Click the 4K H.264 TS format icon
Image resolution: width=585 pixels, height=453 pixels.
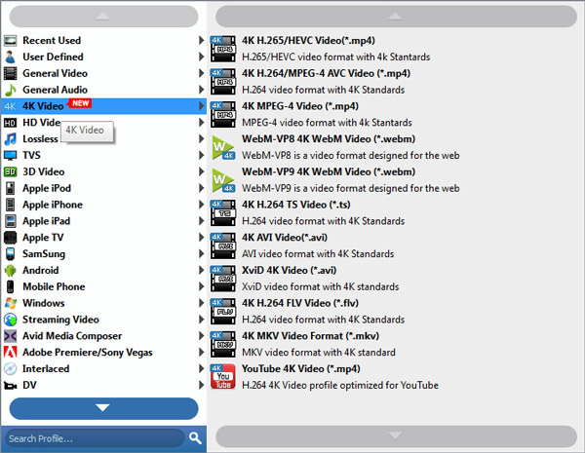222,212
